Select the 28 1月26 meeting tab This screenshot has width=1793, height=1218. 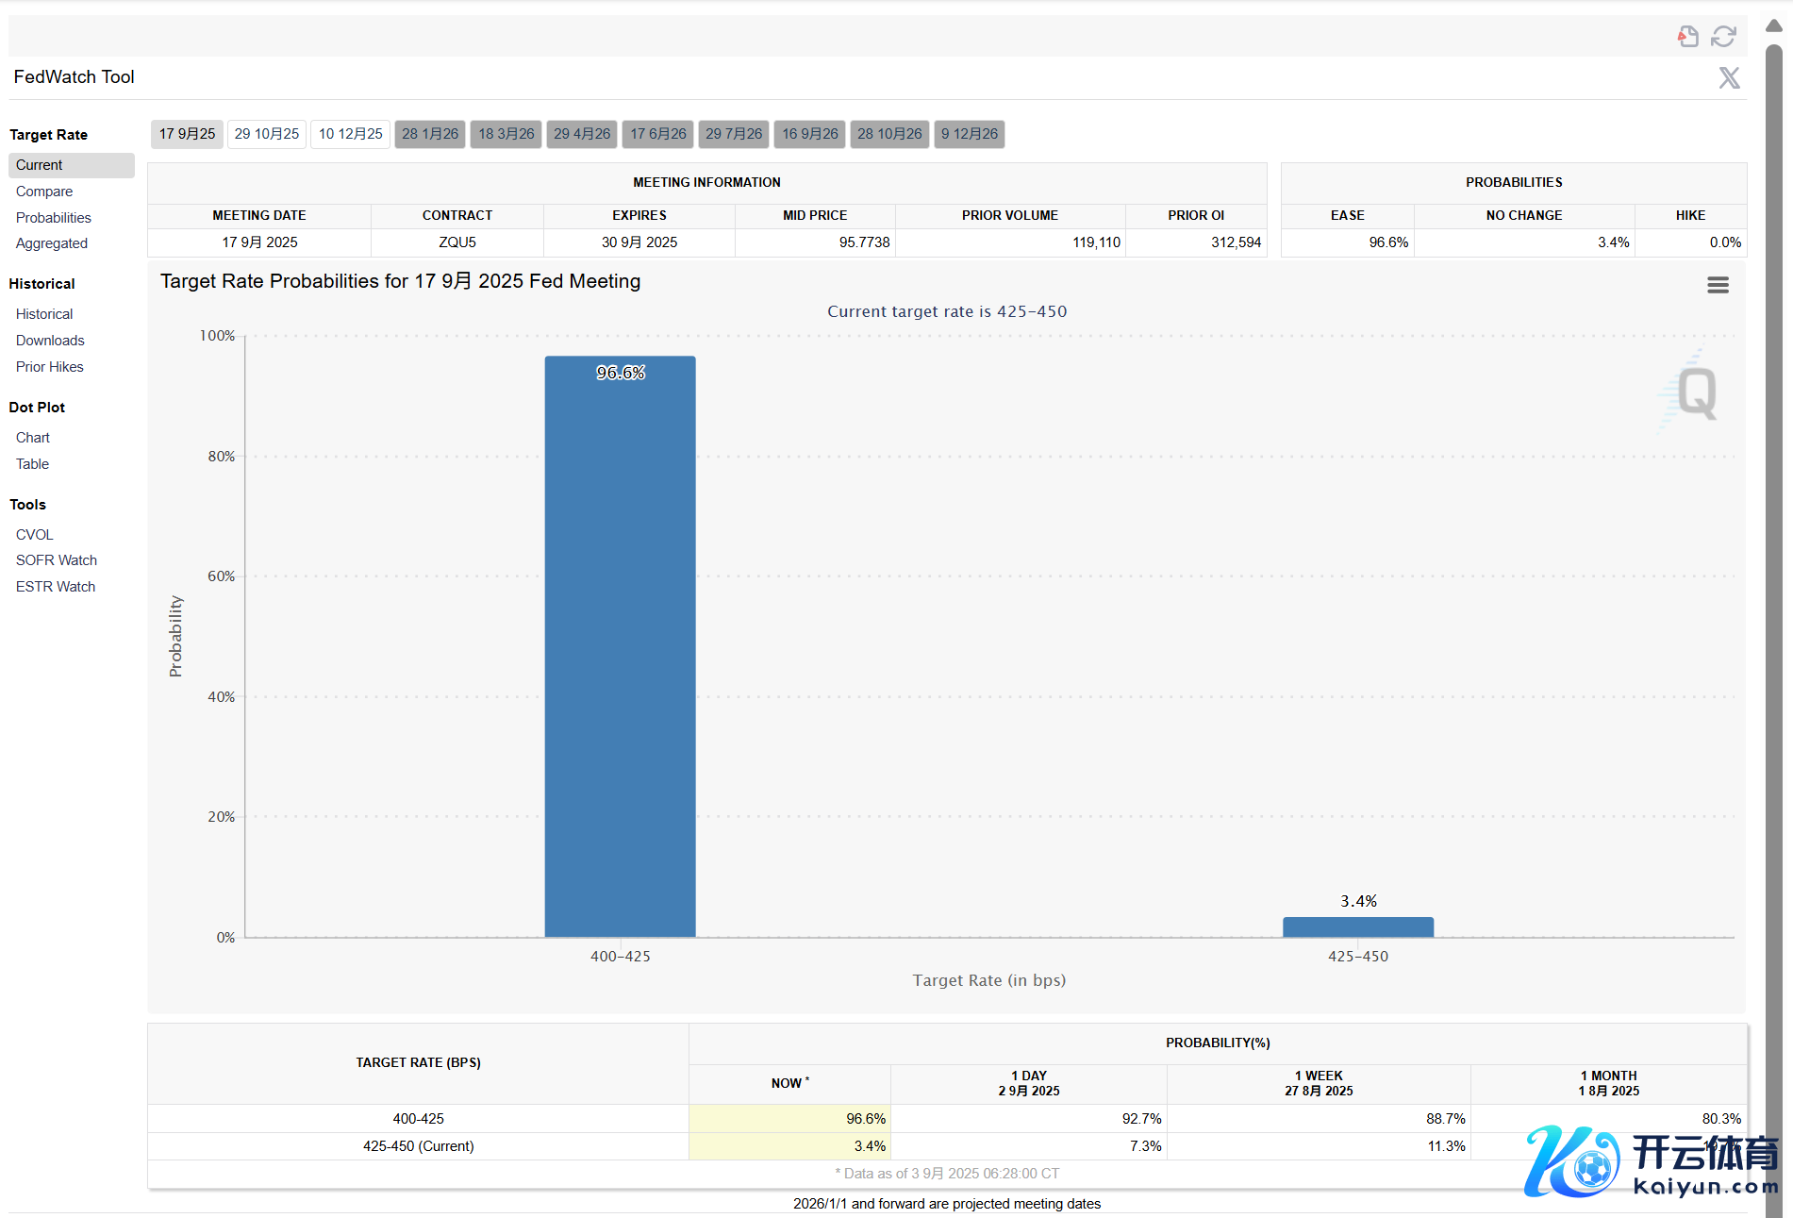430,134
